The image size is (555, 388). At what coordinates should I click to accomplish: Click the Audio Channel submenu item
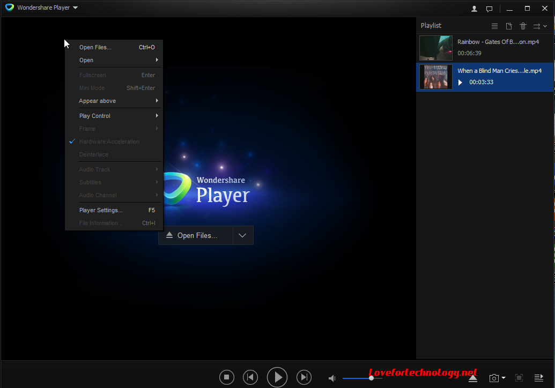pos(114,195)
